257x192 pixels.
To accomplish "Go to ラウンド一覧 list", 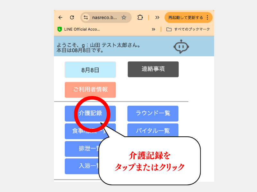I will [153, 113].
